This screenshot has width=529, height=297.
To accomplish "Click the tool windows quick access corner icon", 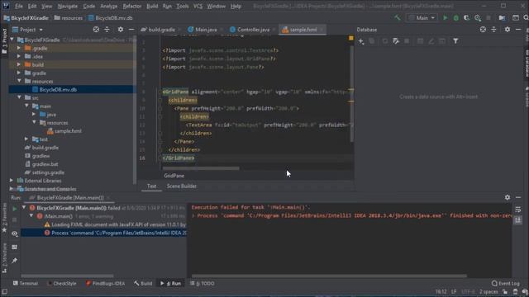I will pos(4,291).
